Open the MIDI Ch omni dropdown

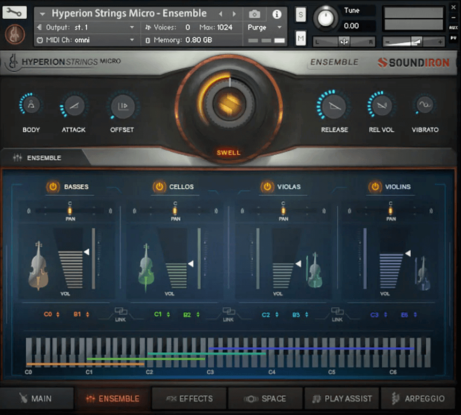85,40
